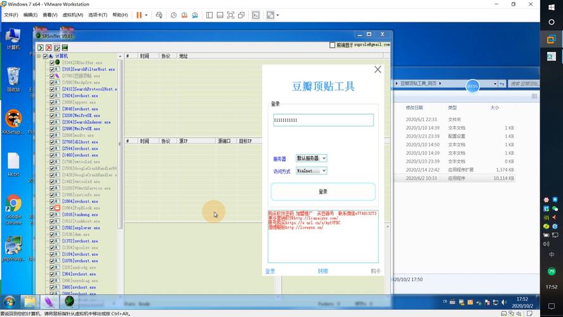Screen dimensions: 563x317
Task: Click VMware full screen mode icon
Action: (231, 15)
